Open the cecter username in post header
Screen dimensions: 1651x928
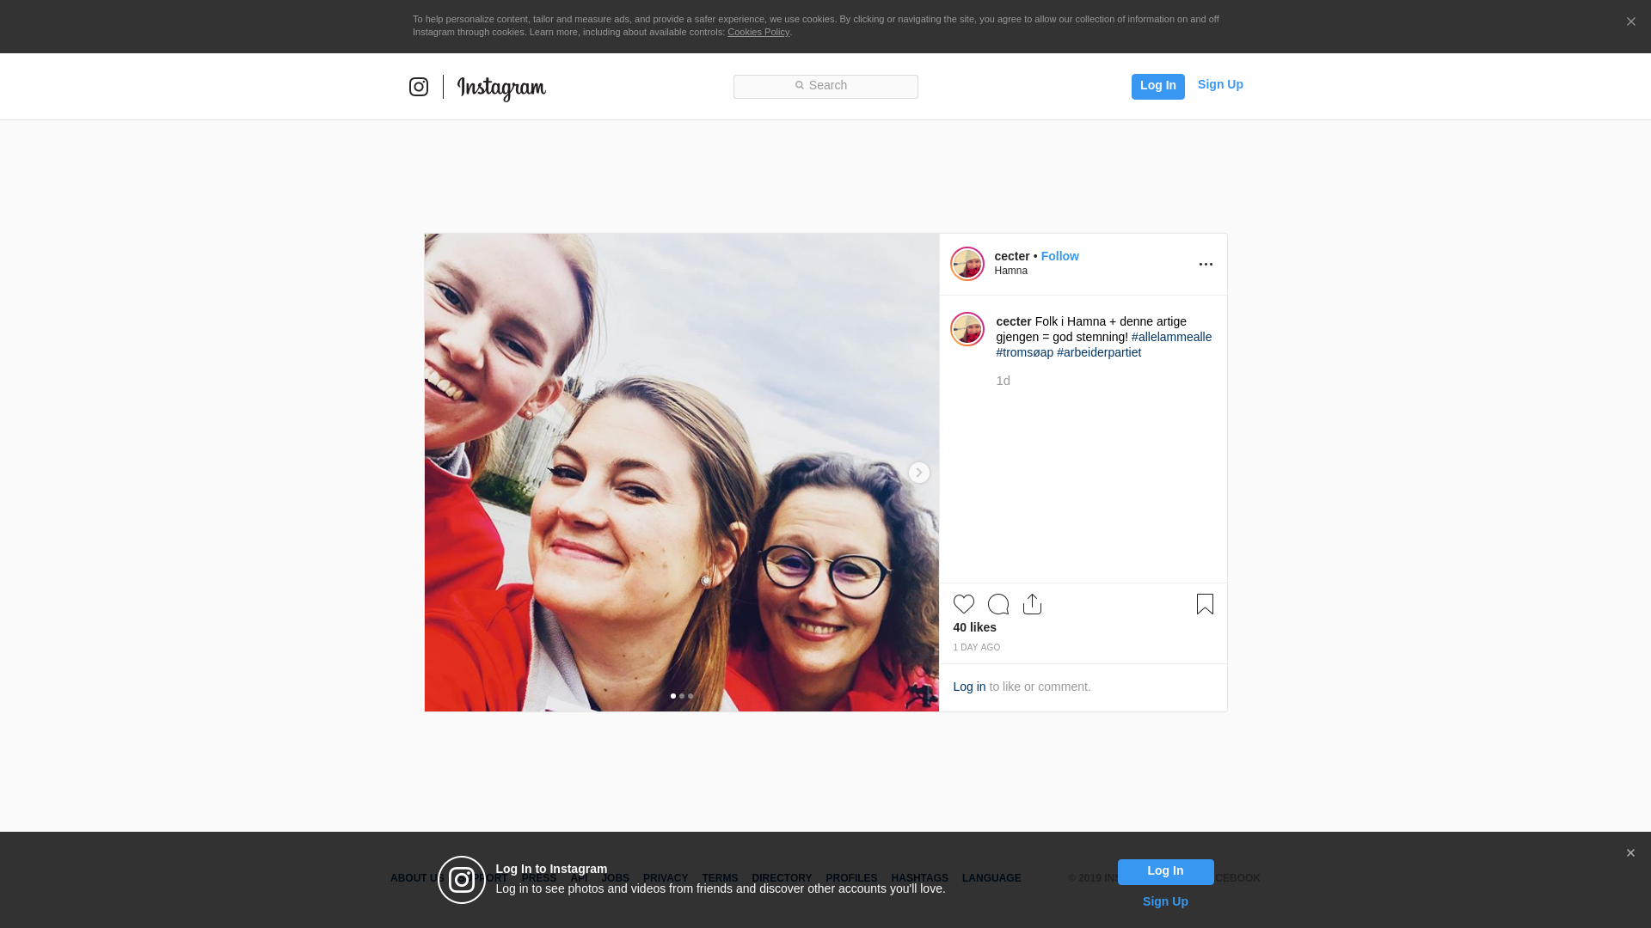1012,256
